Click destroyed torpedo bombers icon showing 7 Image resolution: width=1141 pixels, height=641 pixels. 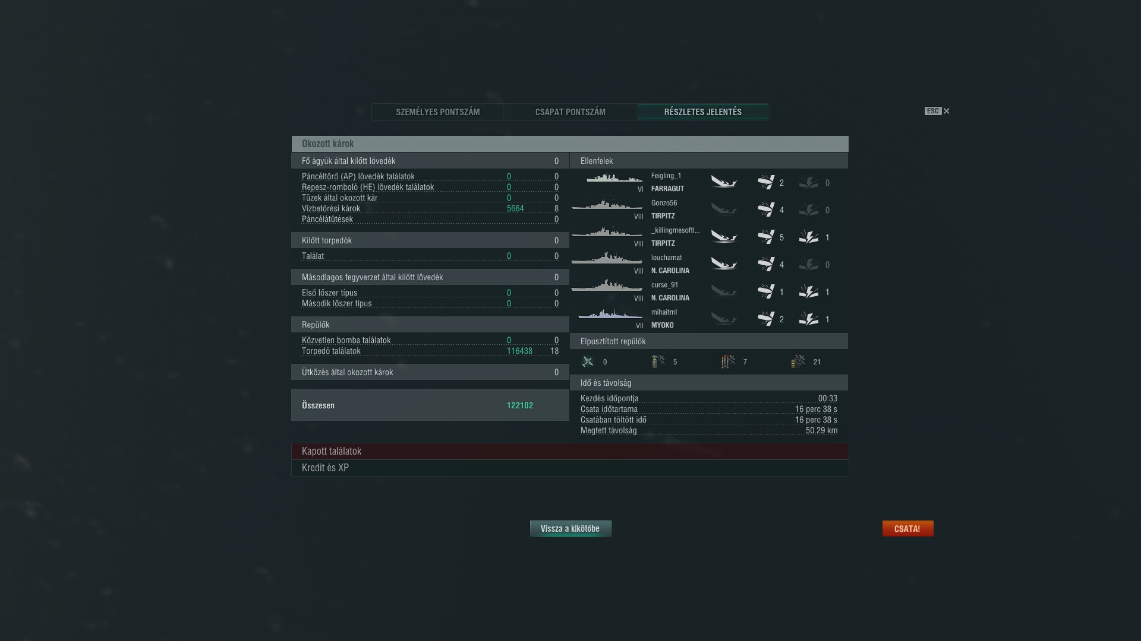pos(728,361)
